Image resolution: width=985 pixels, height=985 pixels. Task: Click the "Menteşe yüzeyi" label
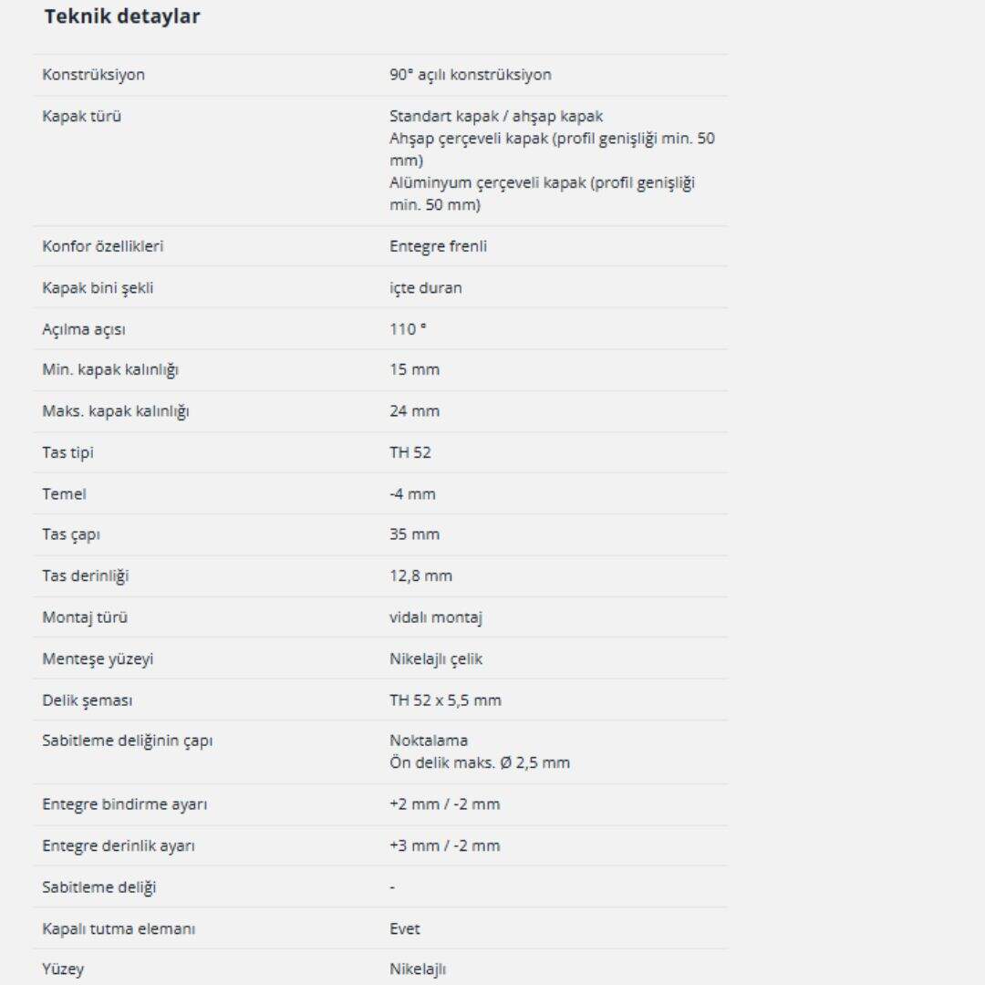coord(98,658)
